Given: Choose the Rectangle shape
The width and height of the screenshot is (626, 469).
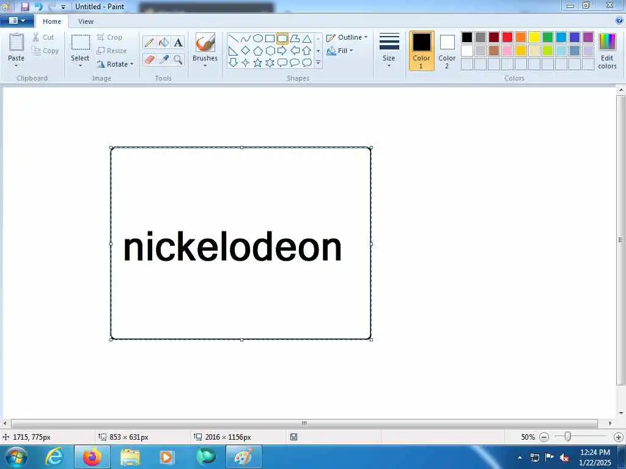Looking at the screenshot, I should [x=270, y=38].
